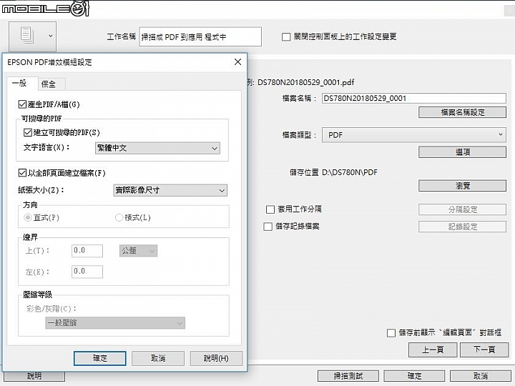This screenshot has height=386, width=515.
Task: Open the 公釐 units dropdown
Action: [x=138, y=251]
